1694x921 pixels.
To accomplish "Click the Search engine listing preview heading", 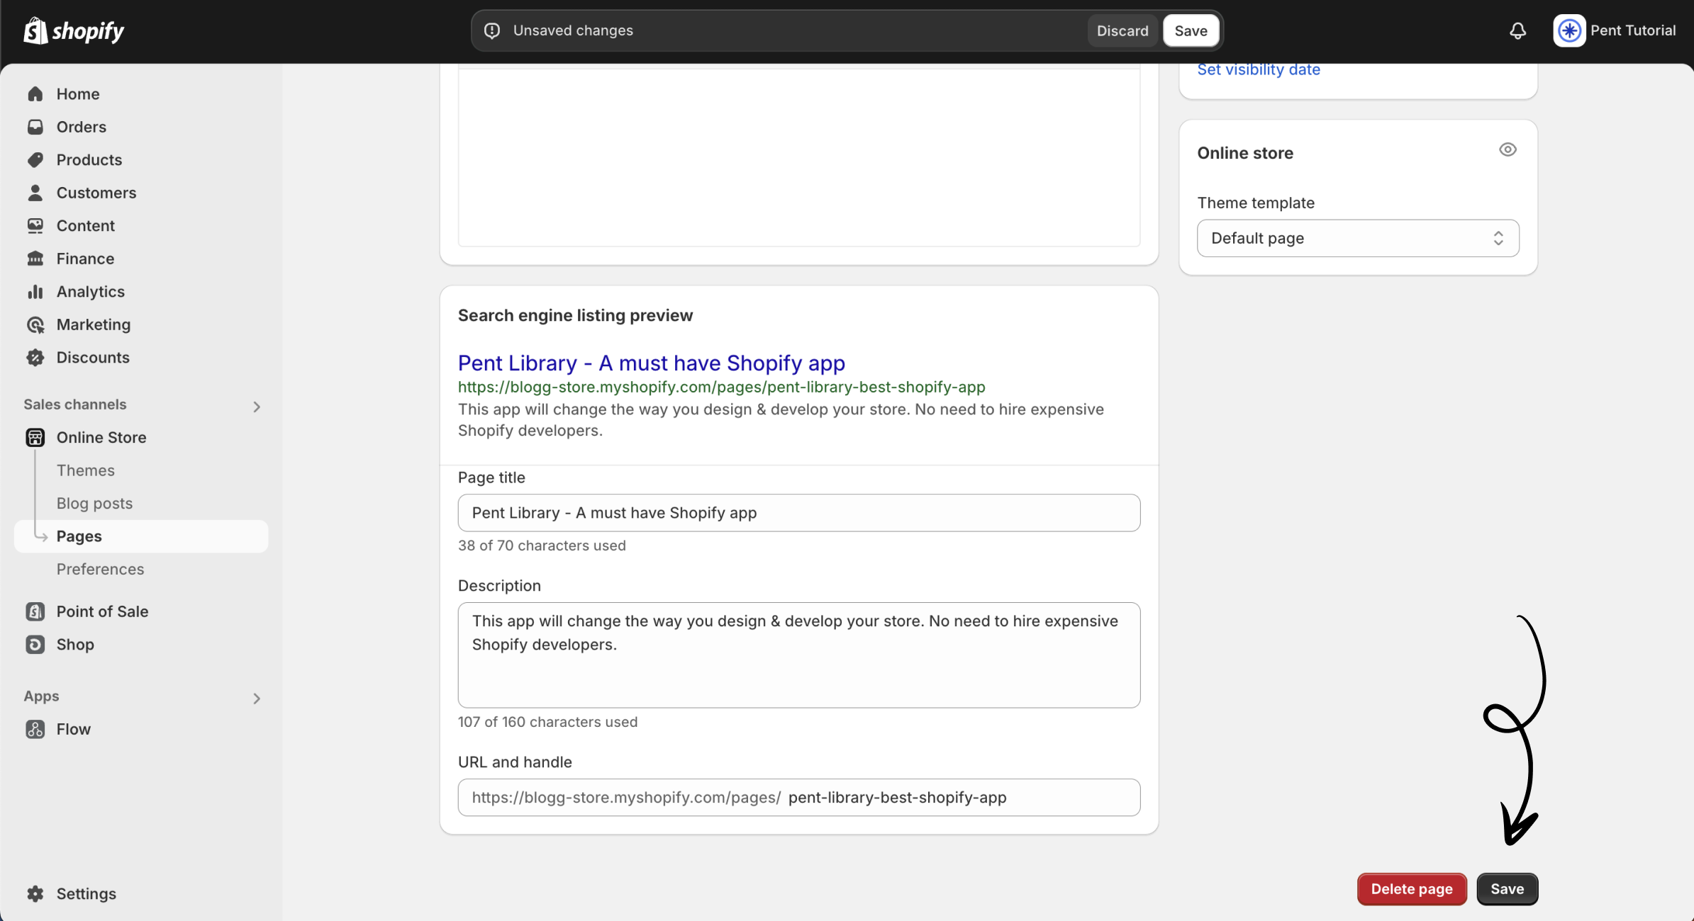I will pos(576,315).
